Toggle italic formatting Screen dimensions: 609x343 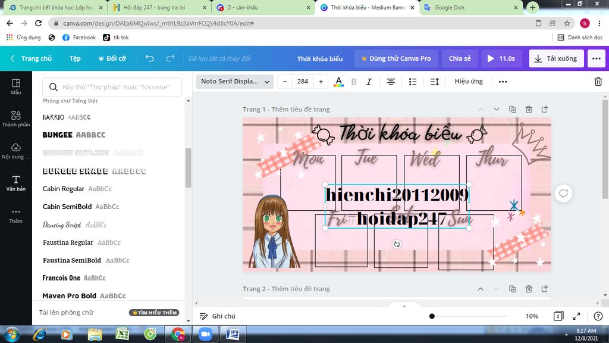[369, 82]
